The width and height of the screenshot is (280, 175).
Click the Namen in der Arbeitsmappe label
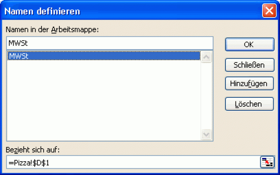tap(52, 30)
